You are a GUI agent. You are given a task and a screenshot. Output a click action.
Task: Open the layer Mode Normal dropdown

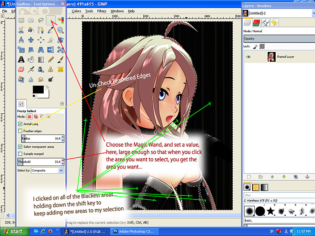pyautogui.click(x=276, y=31)
